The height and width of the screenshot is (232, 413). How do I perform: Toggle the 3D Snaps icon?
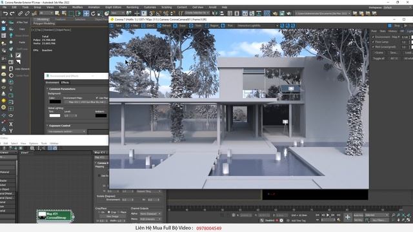pyautogui.click(x=152, y=13)
